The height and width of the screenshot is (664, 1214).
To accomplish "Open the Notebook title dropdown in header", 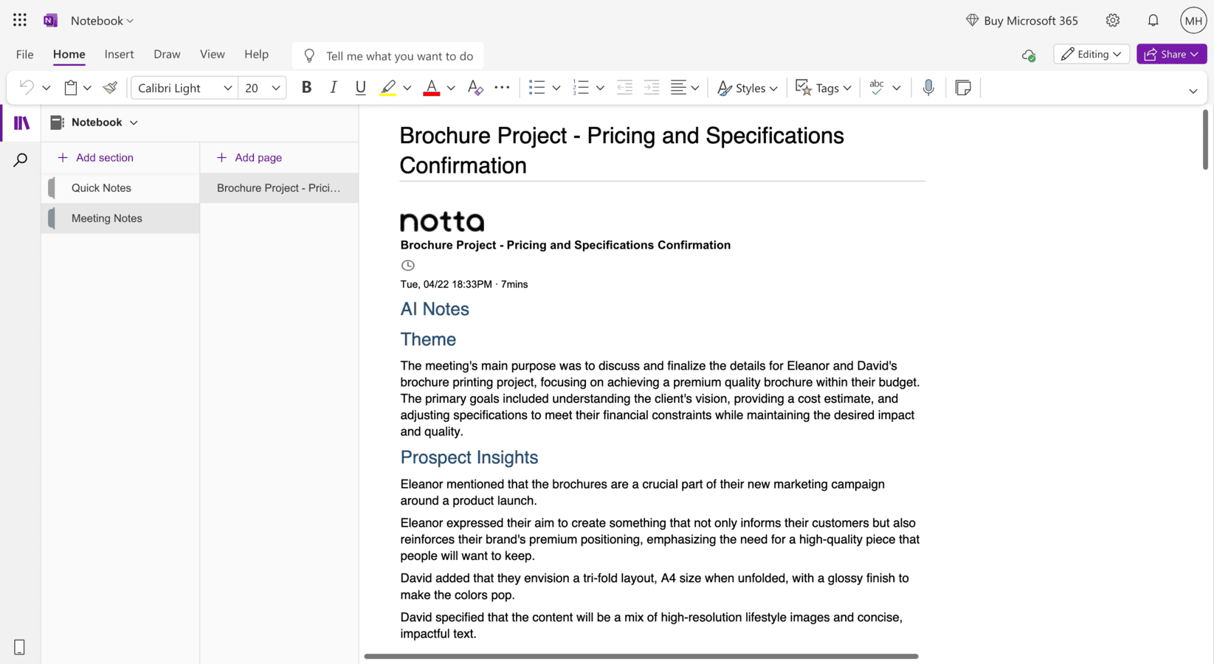I will [x=103, y=21].
